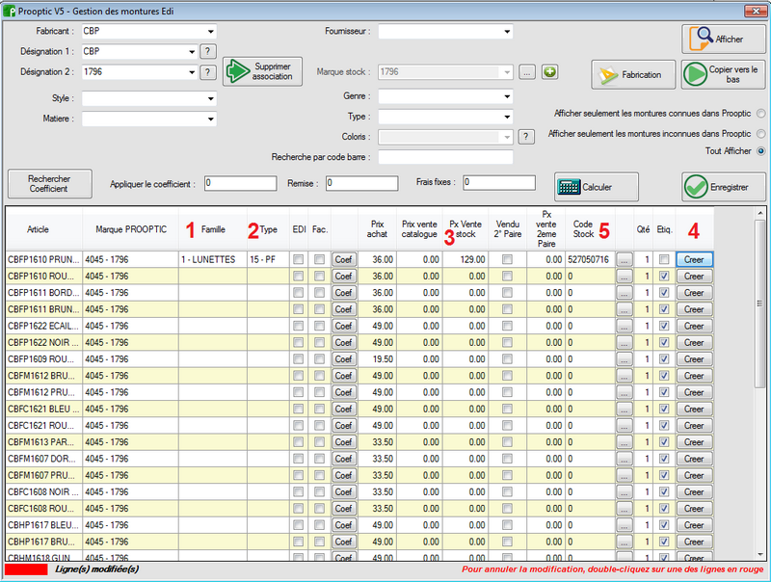Open the Désignation 2 dropdown showing 1796
Viewport: 771px width, 582px height.
192,72
